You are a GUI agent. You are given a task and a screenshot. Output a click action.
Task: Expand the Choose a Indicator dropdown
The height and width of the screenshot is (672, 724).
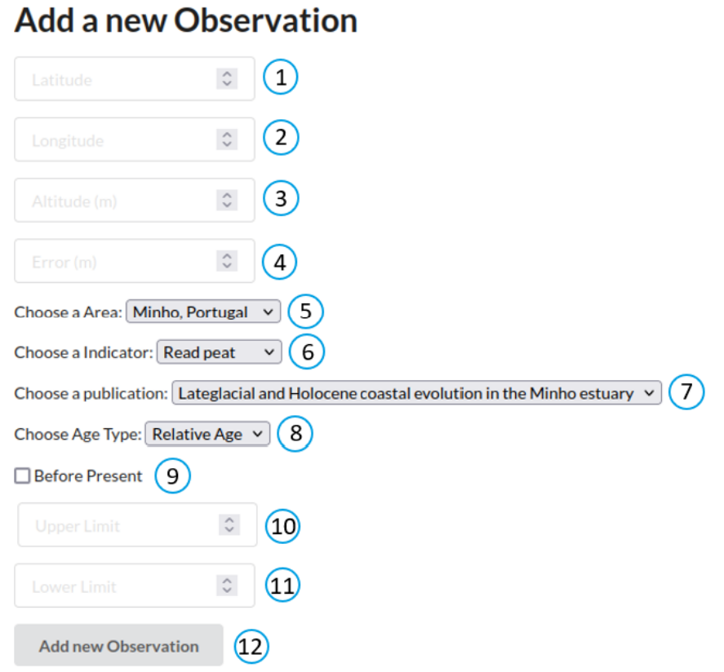tap(219, 352)
